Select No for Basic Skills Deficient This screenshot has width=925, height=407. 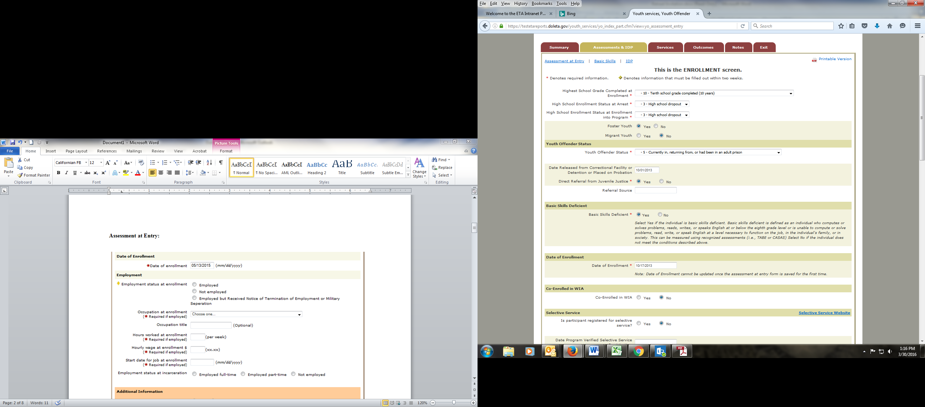pyautogui.click(x=660, y=214)
